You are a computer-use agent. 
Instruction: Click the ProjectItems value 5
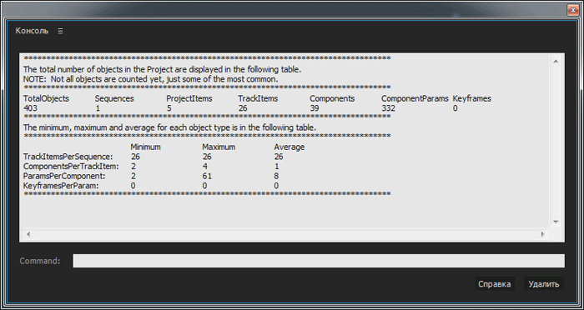coord(169,108)
